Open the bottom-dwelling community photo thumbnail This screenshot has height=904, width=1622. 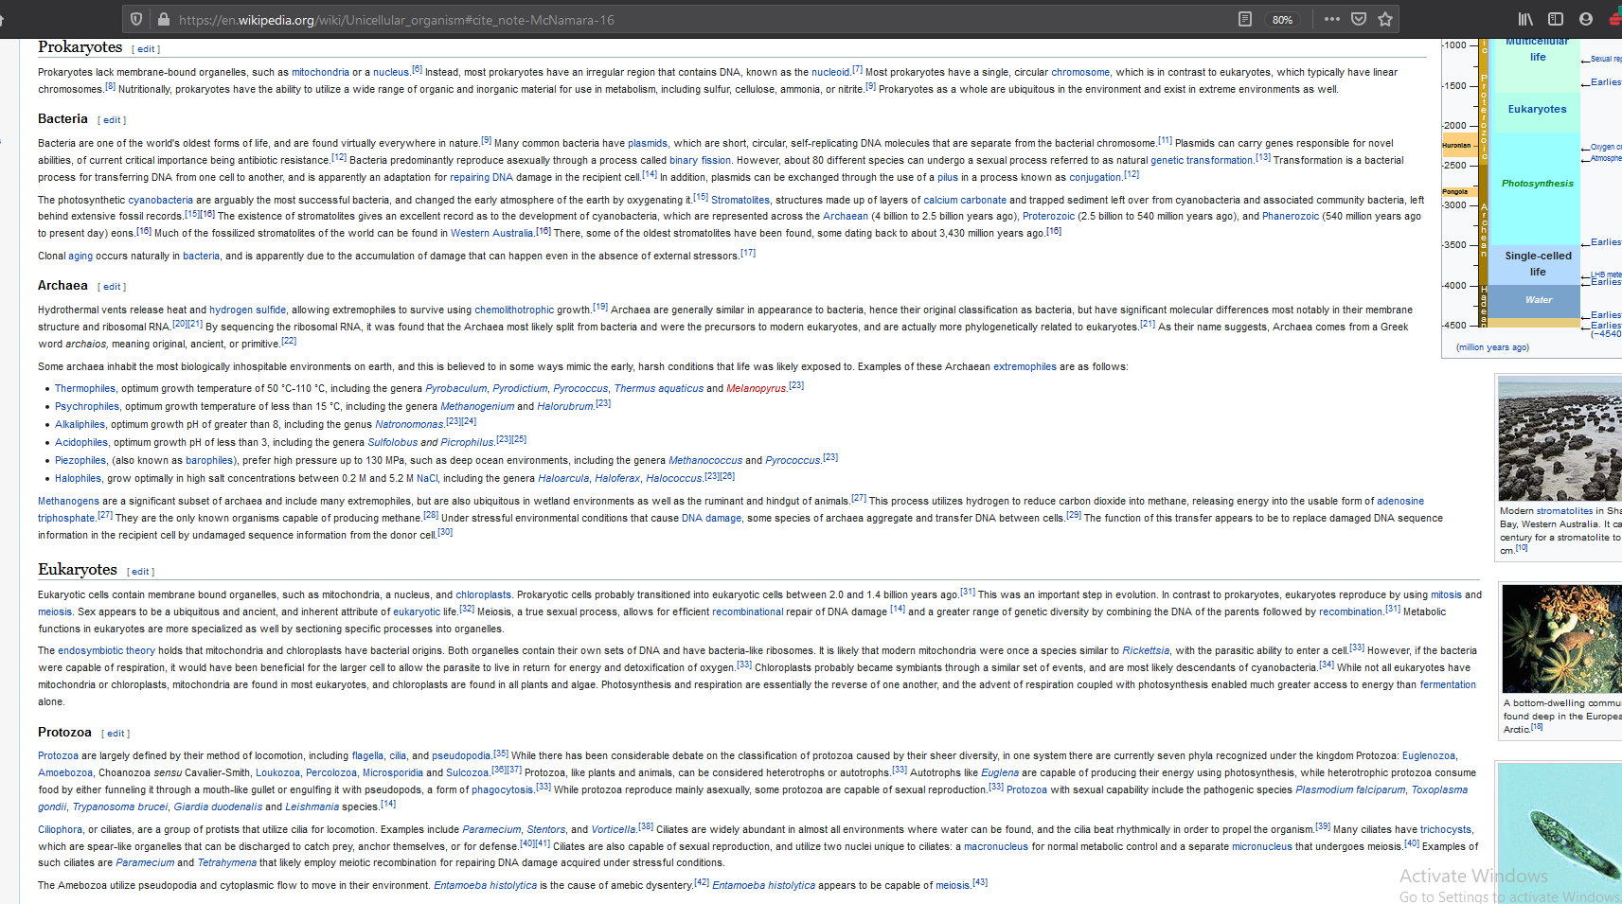point(1562,639)
